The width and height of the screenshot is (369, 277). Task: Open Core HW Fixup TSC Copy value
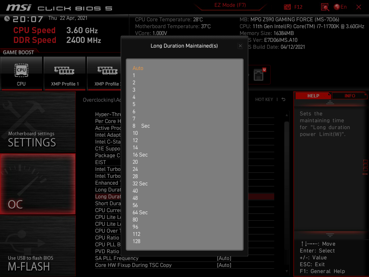[224, 265]
